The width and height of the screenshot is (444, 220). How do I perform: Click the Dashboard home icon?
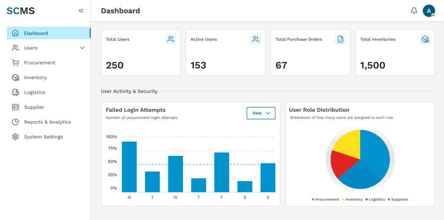[x=15, y=33]
